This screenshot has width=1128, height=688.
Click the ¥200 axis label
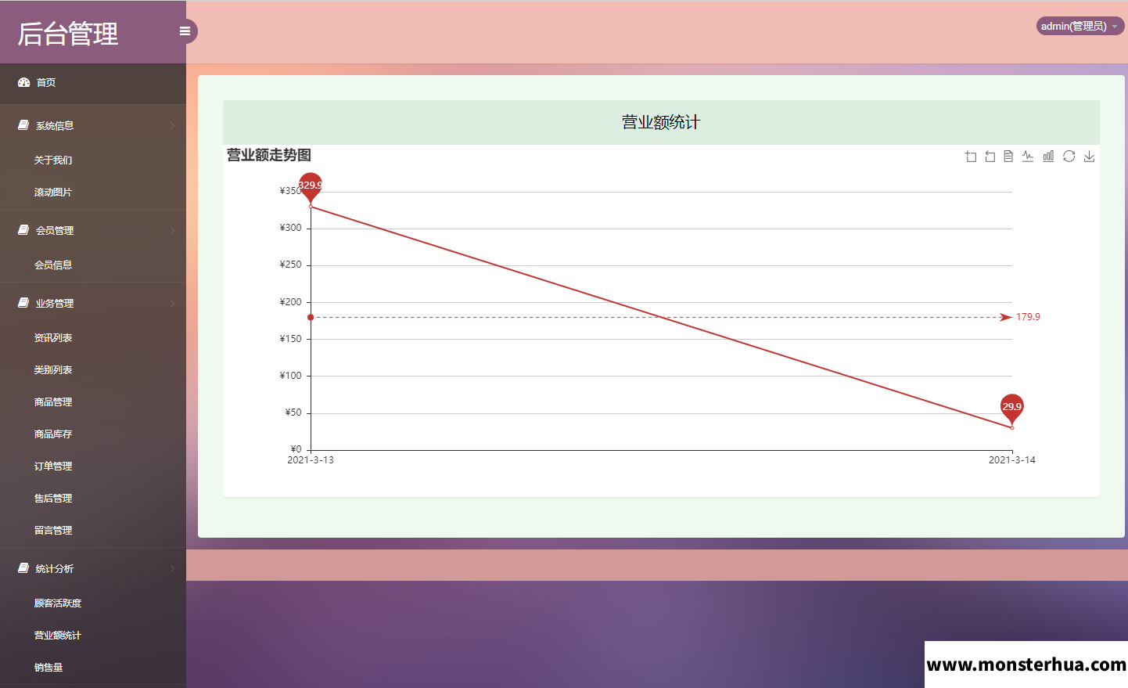(x=290, y=302)
